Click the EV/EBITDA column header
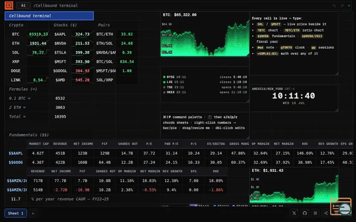Image resolution: width=356 pixels, height=222 pixels. click(x=216, y=144)
